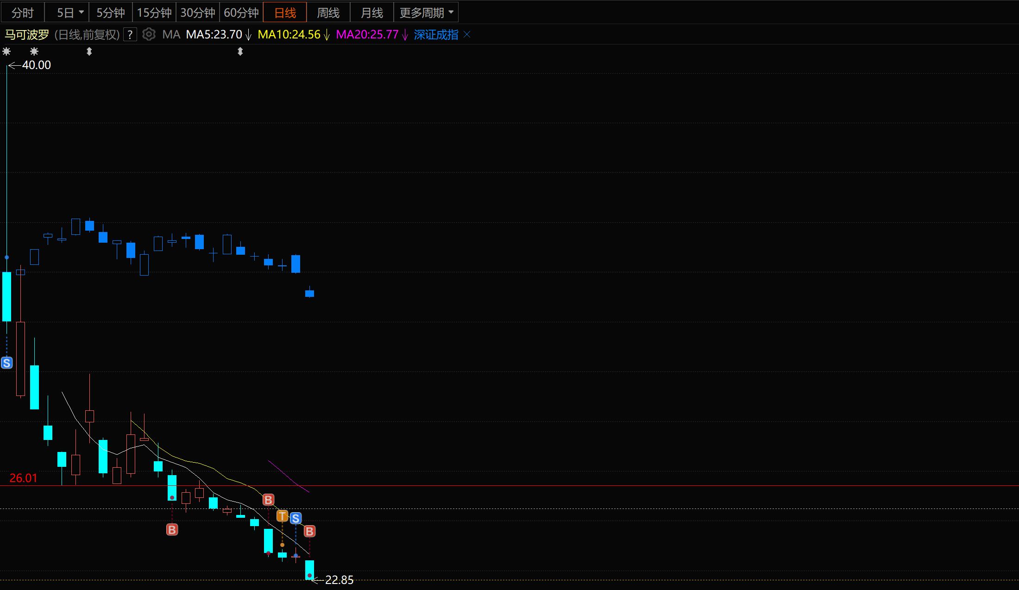Click the second star event marker
1019x590 pixels.
point(34,51)
